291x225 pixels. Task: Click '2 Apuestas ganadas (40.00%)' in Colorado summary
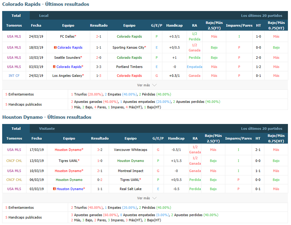tap(95, 102)
